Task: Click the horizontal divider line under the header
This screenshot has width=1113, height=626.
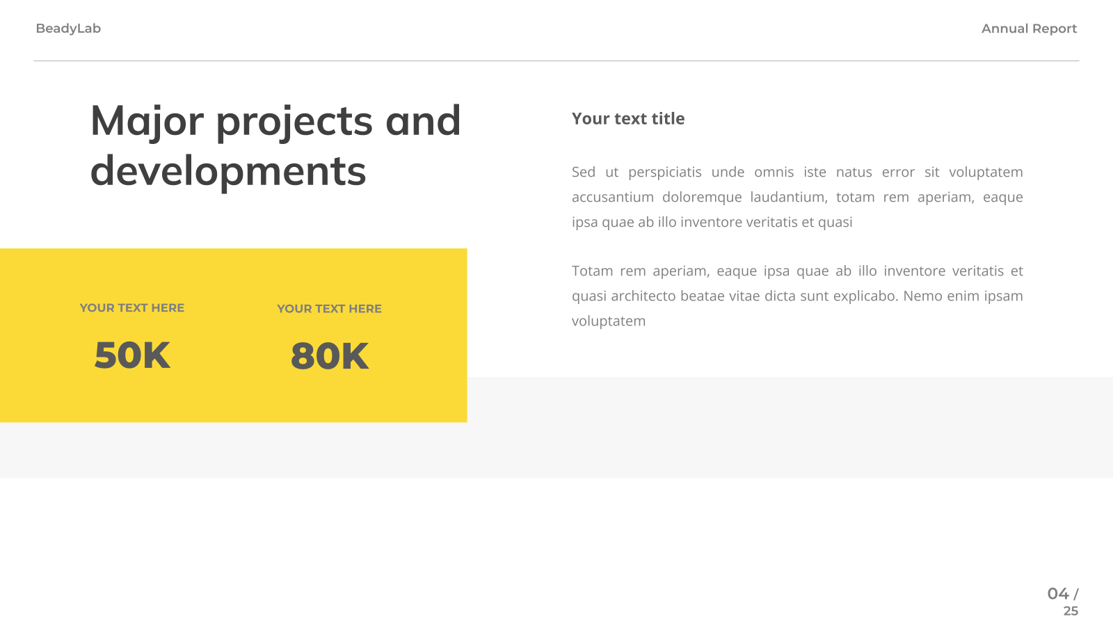Action: click(x=556, y=61)
